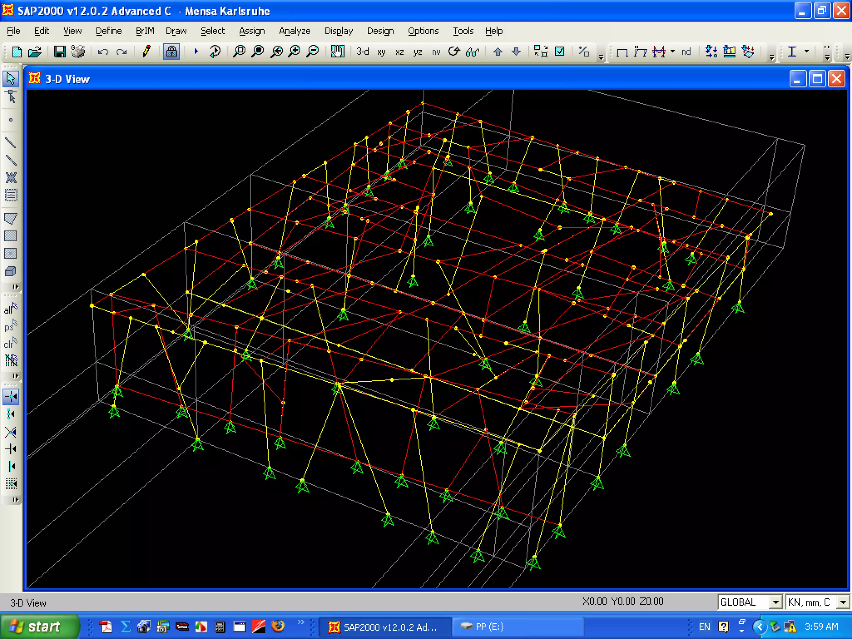This screenshot has width=852, height=639.
Task: Select Draw Poly Area tool in sidebar
Action: [11, 219]
